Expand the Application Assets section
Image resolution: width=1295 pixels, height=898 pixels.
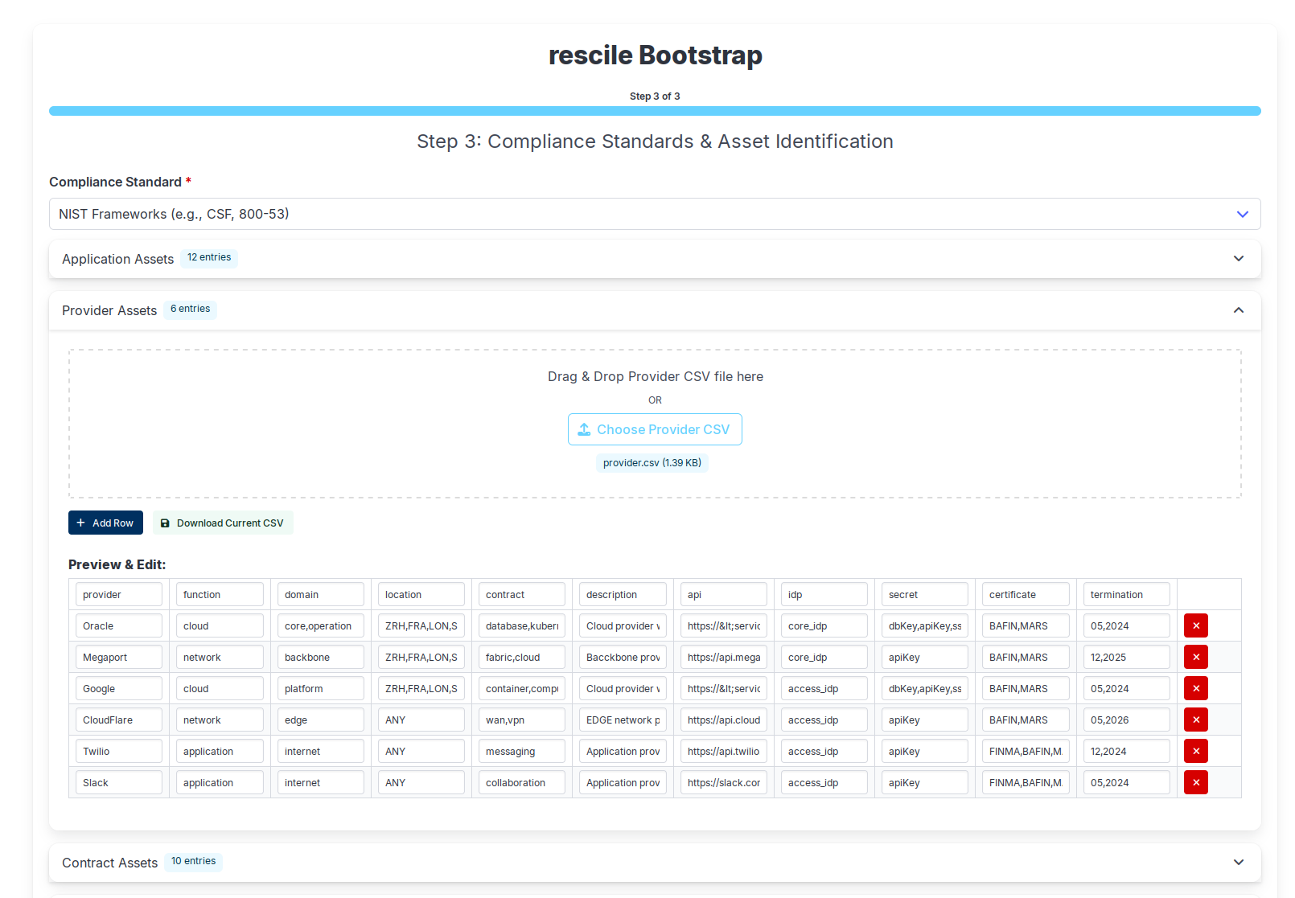coord(654,259)
